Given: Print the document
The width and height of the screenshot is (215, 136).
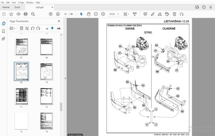Looking at the screenshot, I should click(26, 14).
